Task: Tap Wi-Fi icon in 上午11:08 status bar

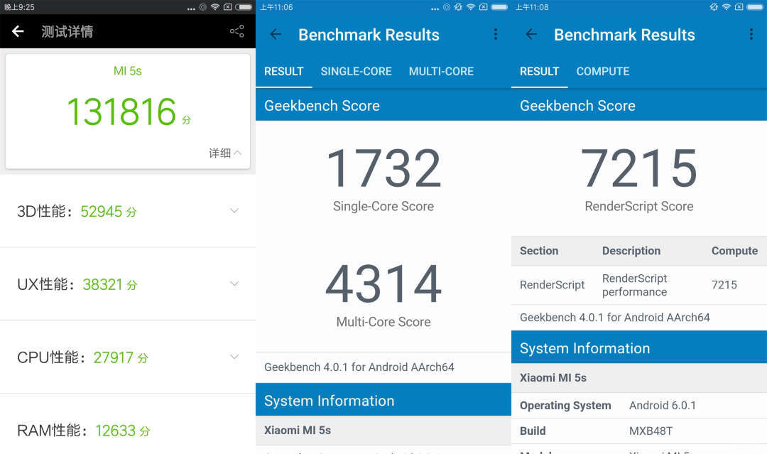Action: [727, 7]
